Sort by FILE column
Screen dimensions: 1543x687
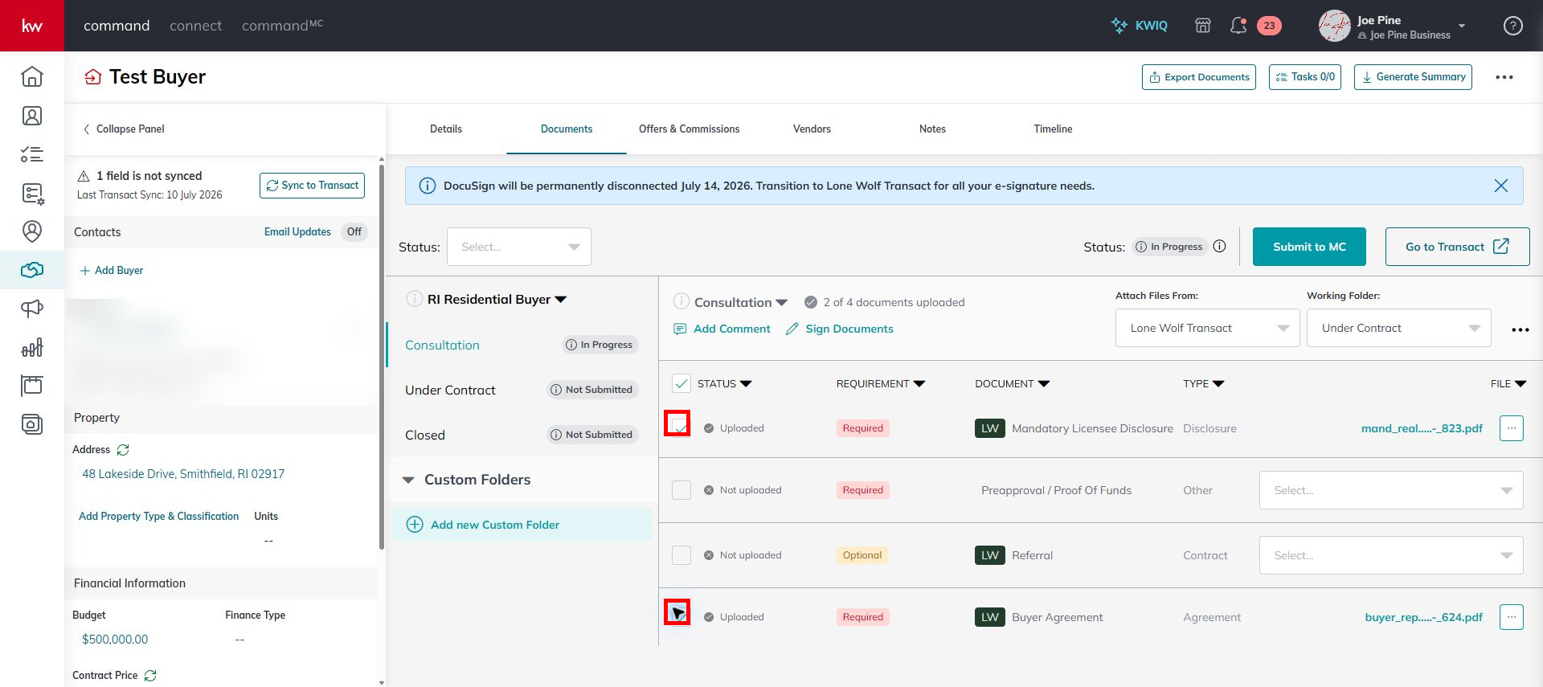(x=1508, y=384)
